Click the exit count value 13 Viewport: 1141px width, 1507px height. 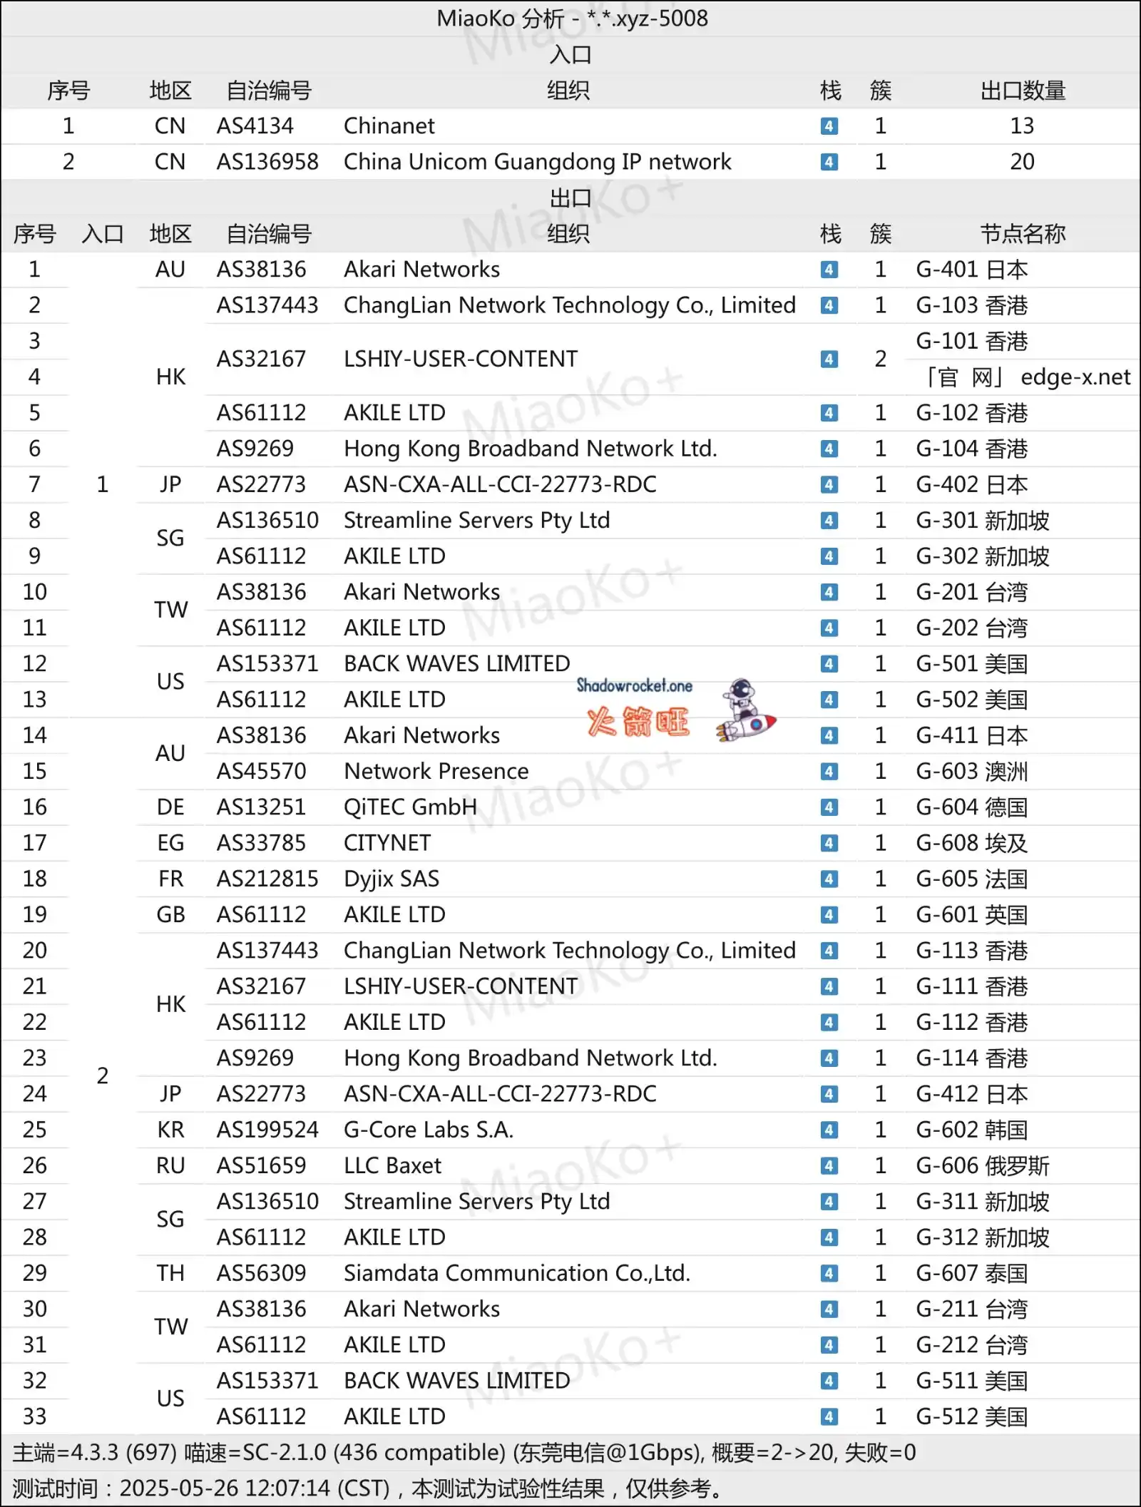coord(1022,126)
